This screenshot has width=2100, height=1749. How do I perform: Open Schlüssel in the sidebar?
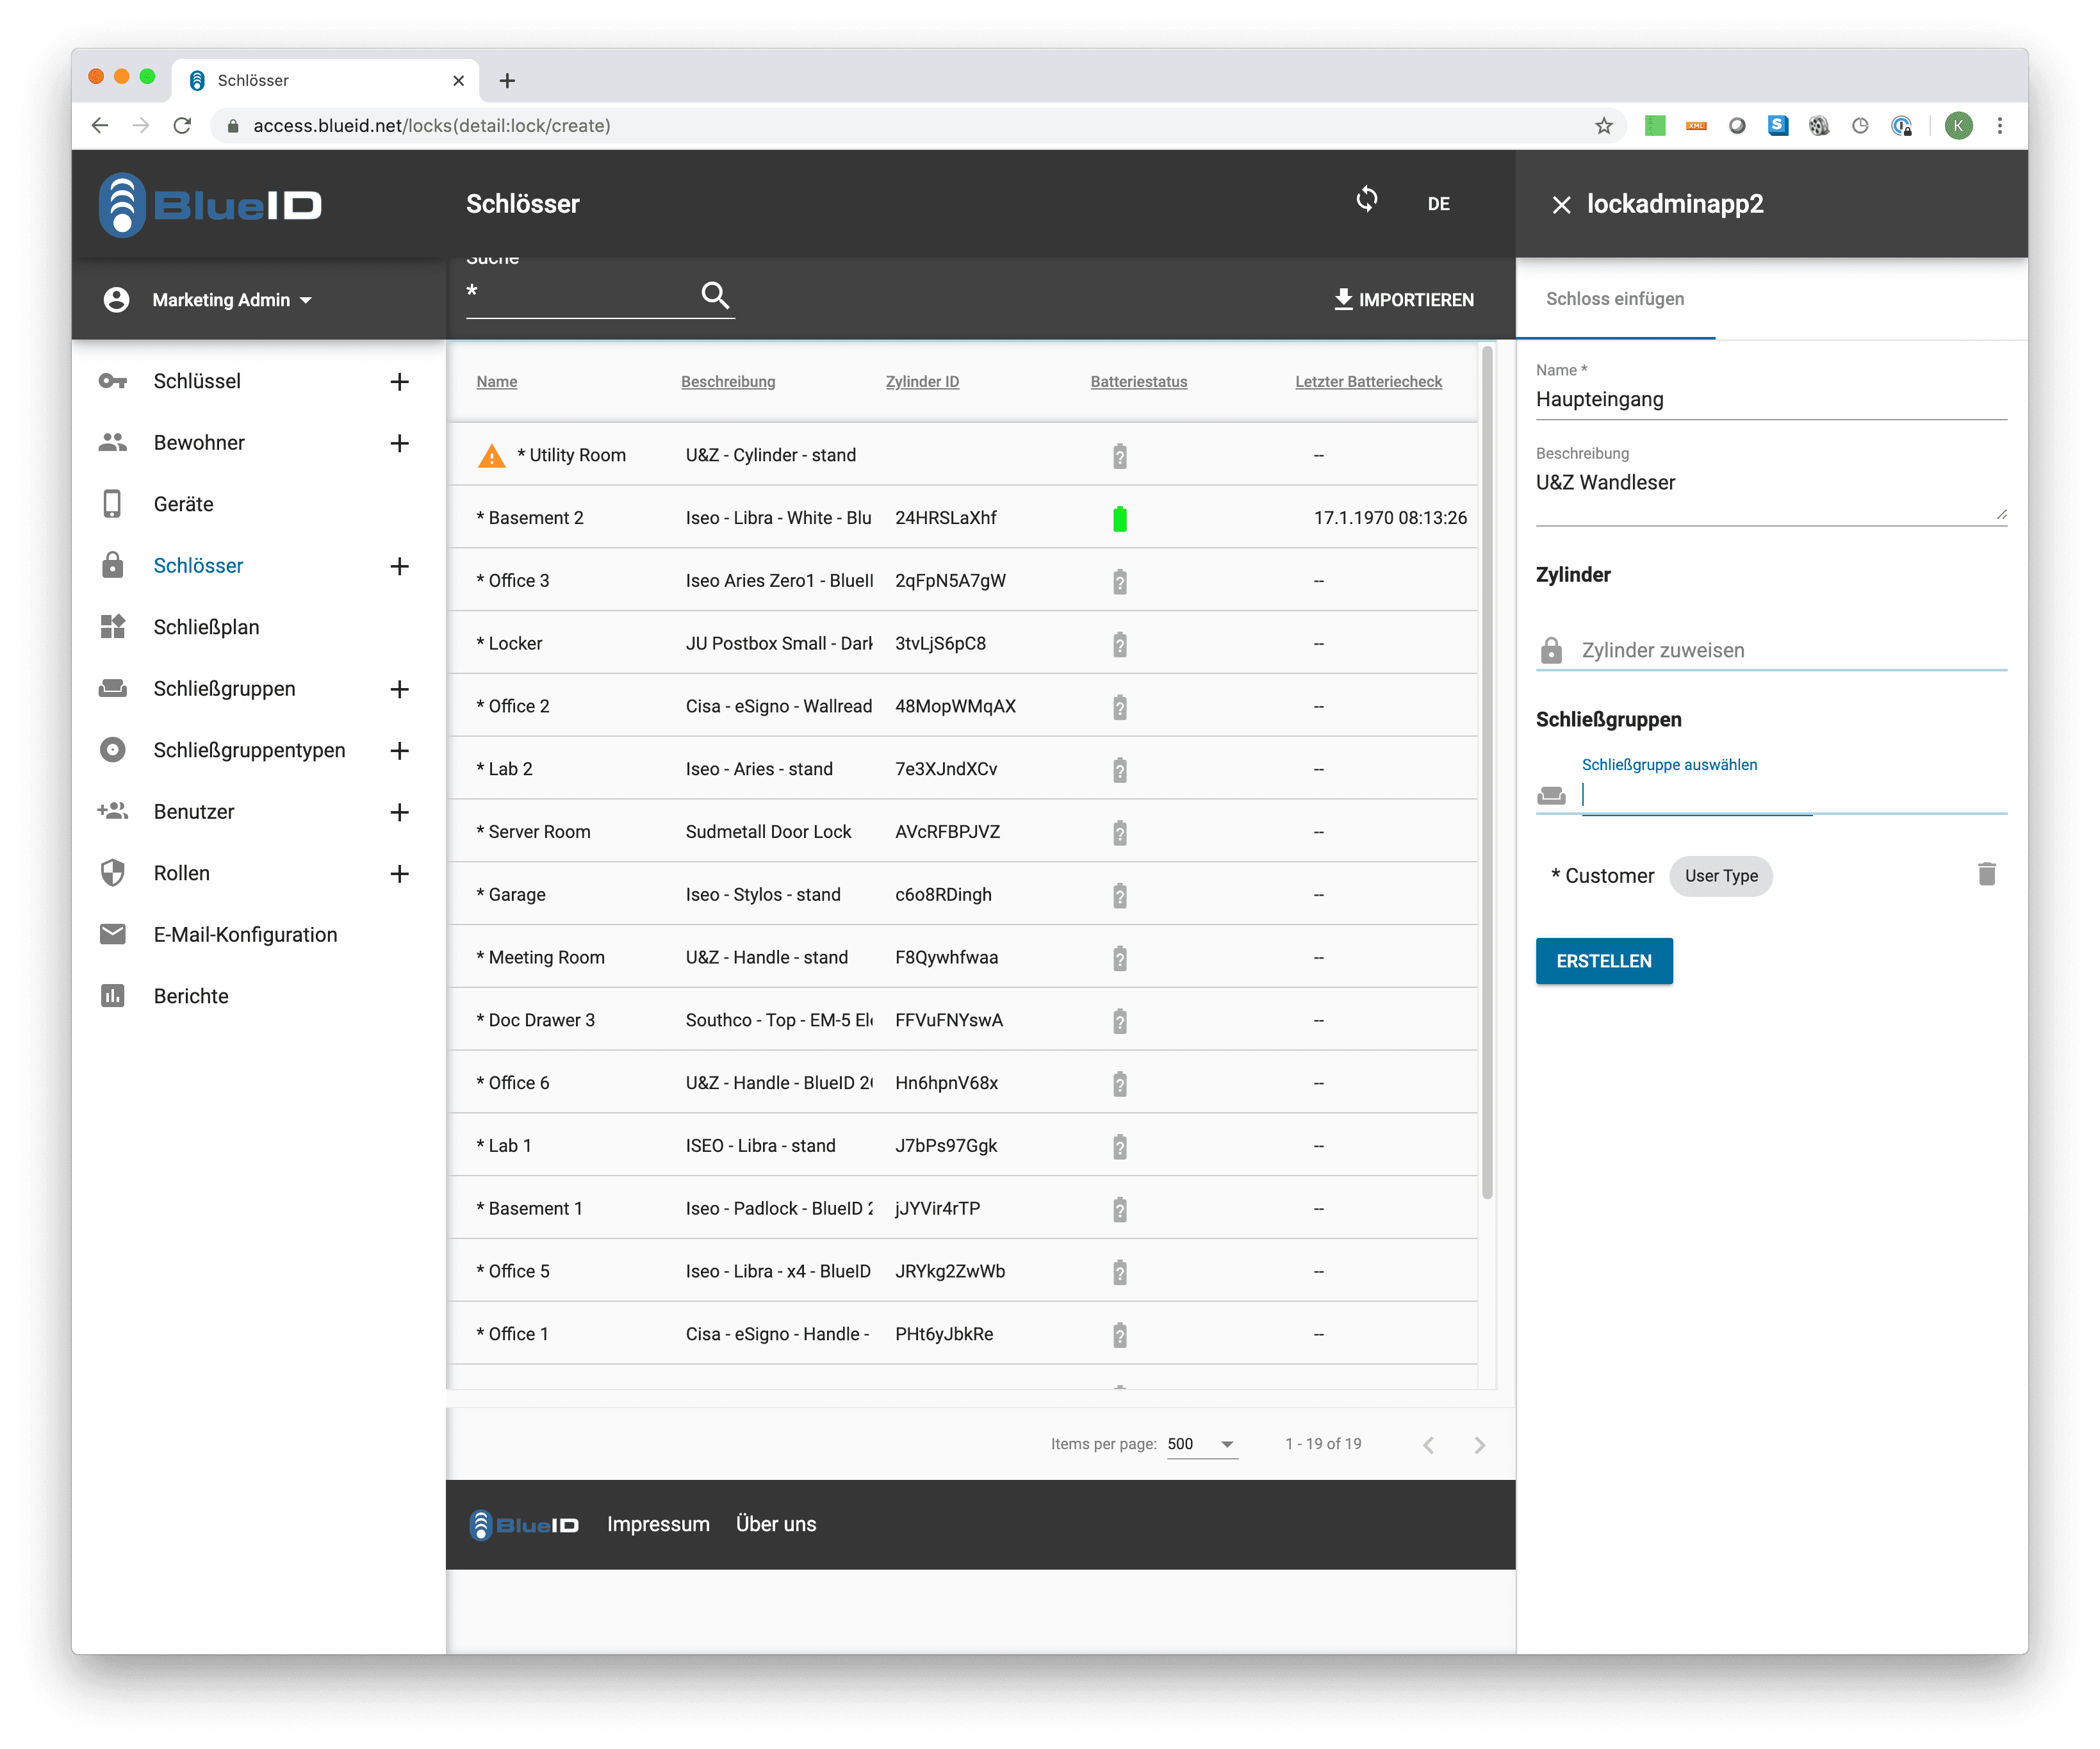pyautogui.click(x=197, y=381)
